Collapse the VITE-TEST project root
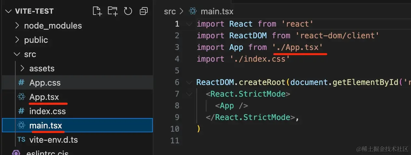 click(x=8, y=11)
